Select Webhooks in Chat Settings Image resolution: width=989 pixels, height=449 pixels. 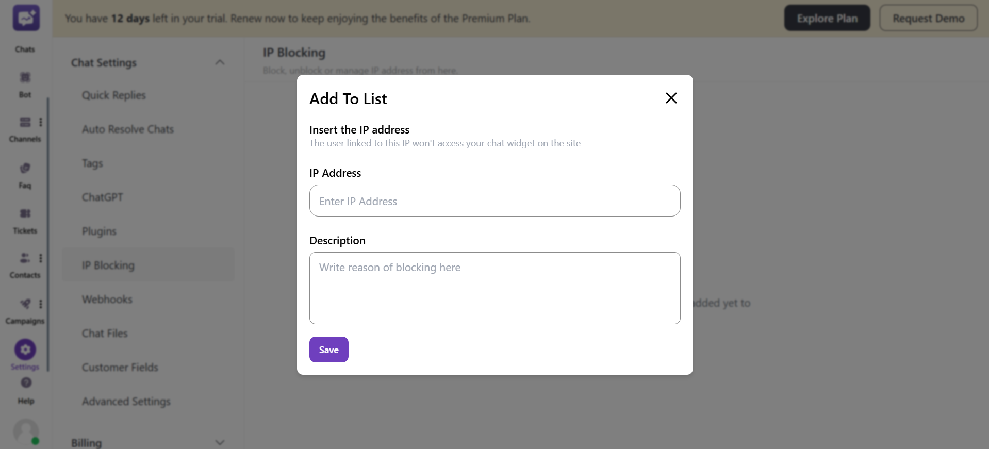pos(107,299)
